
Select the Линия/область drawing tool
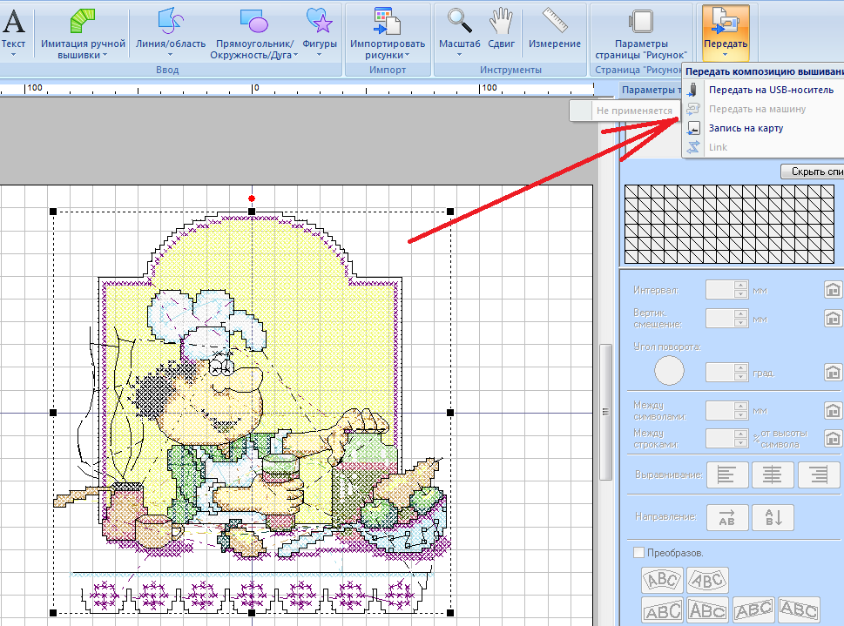click(x=171, y=22)
